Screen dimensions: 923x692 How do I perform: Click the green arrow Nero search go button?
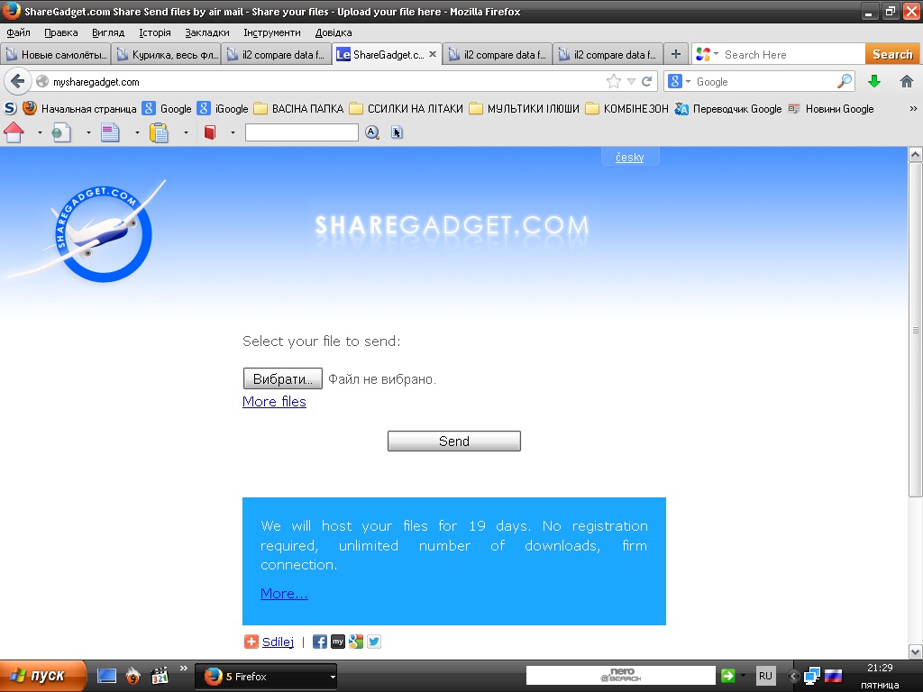tap(728, 676)
